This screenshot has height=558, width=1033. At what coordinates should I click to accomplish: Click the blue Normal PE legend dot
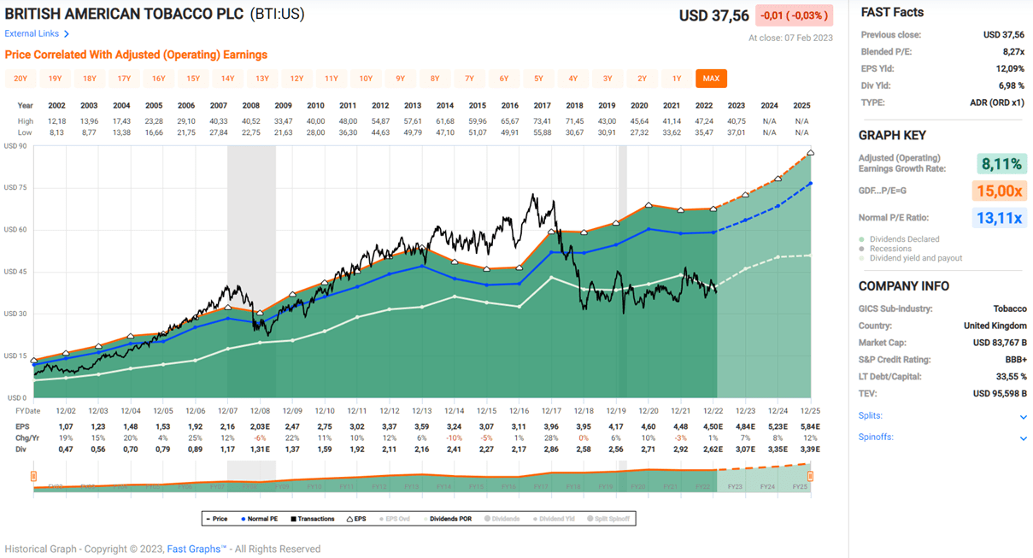pyautogui.click(x=243, y=519)
